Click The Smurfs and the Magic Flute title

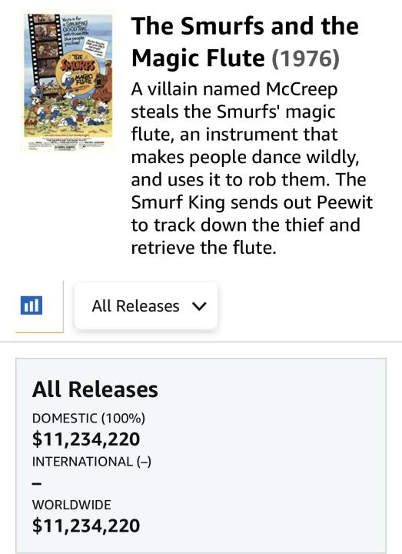point(245,42)
